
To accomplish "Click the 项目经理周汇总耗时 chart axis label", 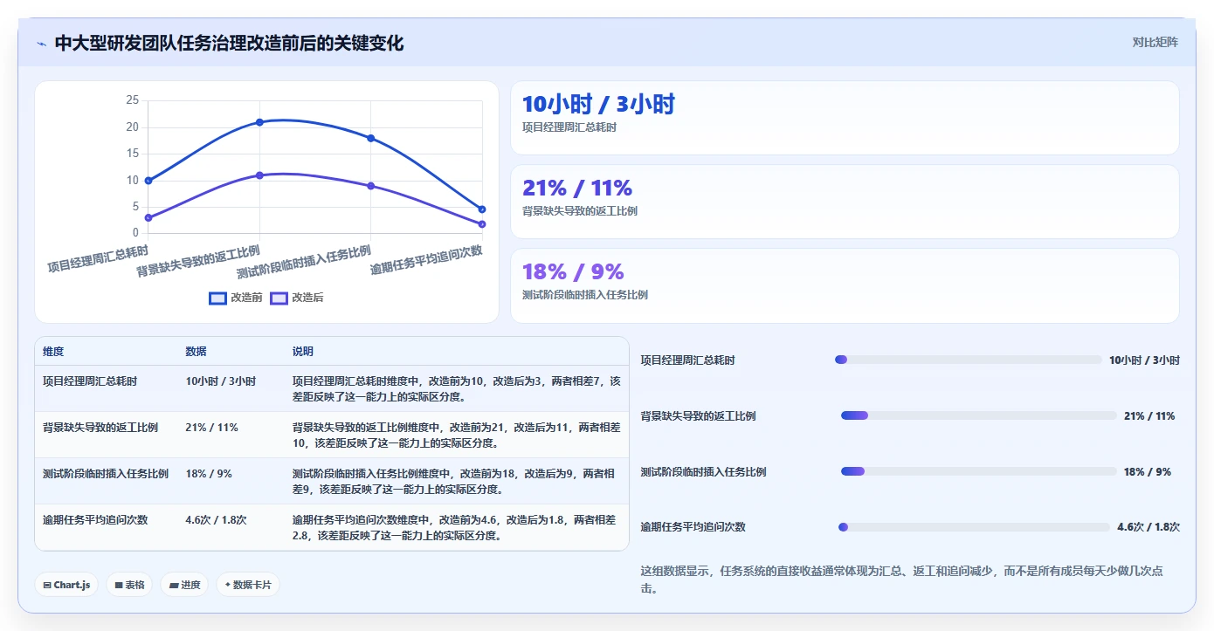I will coord(98,259).
